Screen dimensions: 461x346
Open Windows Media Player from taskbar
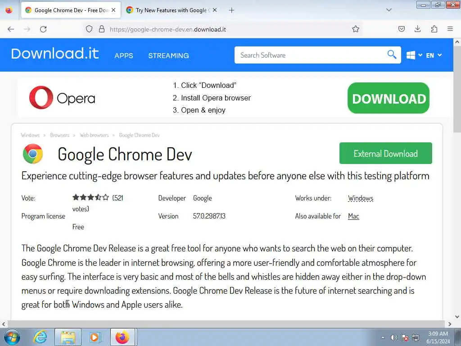point(95,337)
